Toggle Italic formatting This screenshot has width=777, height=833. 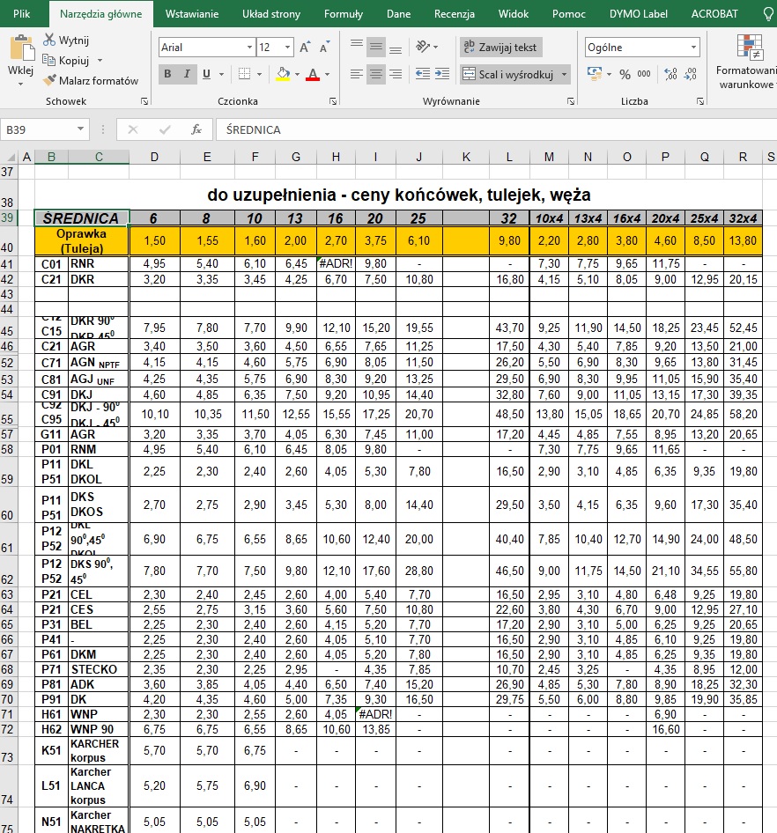point(187,74)
